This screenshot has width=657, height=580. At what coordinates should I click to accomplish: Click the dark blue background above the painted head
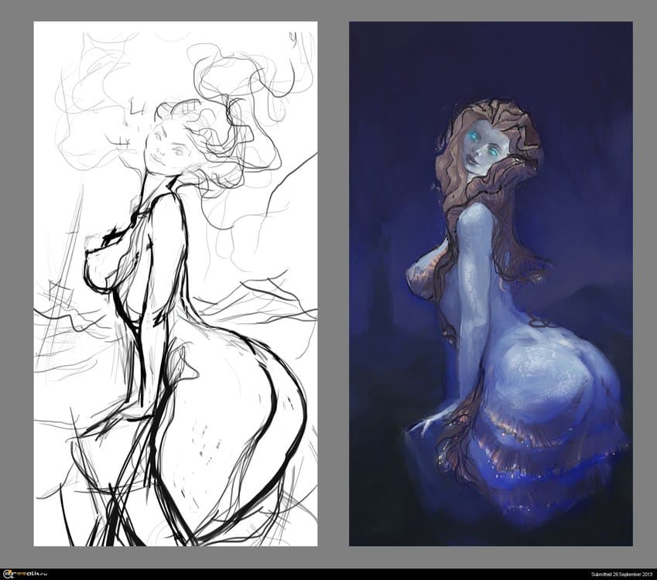click(x=491, y=62)
